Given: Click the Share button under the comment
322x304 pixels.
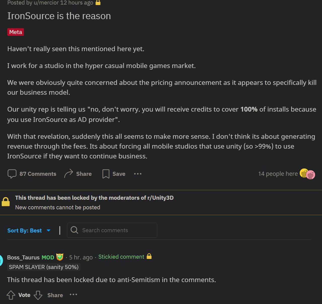Looking at the screenshot, I should click(55, 295).
